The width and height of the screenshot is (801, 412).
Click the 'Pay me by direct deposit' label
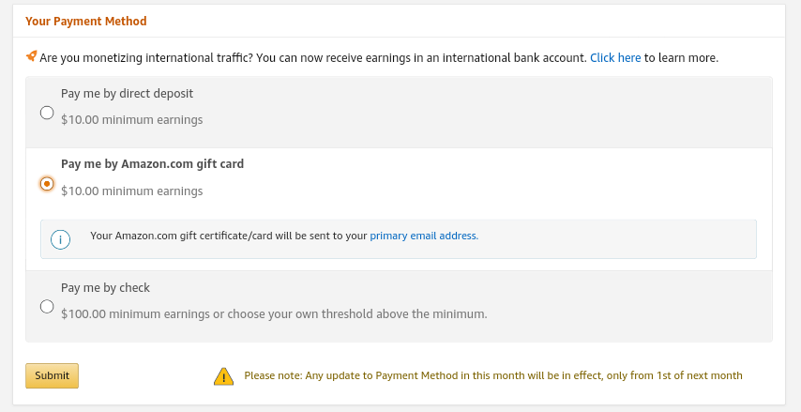click(x=127, y=93)
